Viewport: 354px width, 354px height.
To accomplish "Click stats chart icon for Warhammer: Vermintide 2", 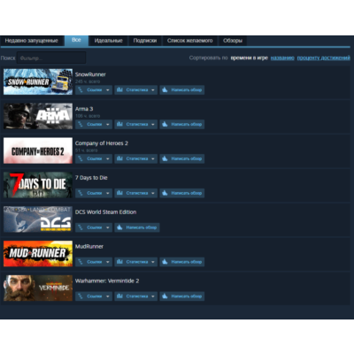I will 119,296.
